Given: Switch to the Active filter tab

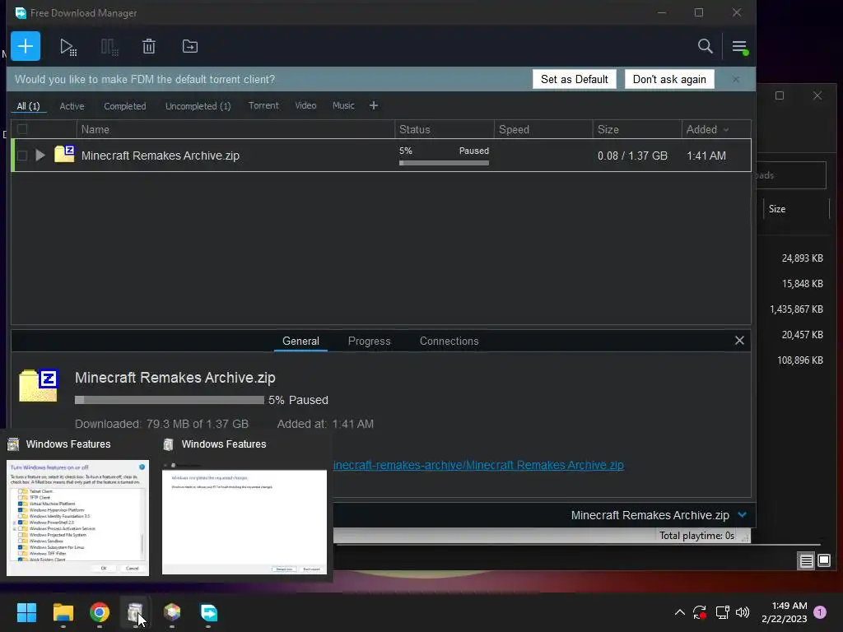Looking at the screenshot, I should pos(72,106).
